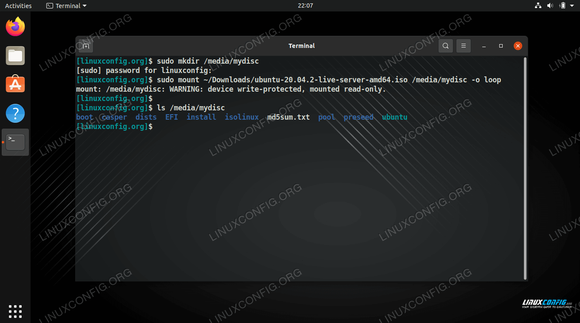The height and width of the screenshot is (323, 580).
Task: Open the Activities overview
Action: pyautogui.click(x=18, y=6)
